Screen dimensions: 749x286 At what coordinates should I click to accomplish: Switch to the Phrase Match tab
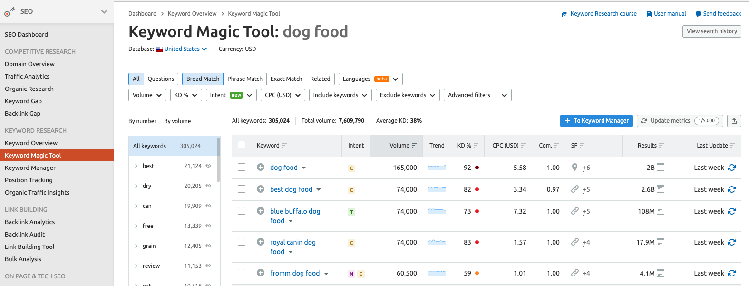[x=244, y=79]
